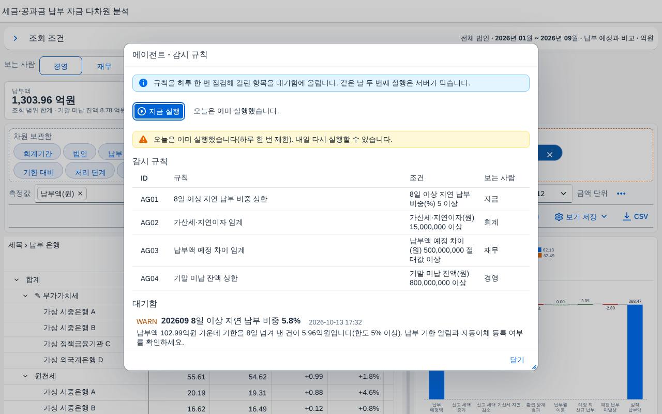The width and height of the screenshot is (662, 414).
Task: Click cell value 55.61 in 원천세 row
Action: point(197,377)
